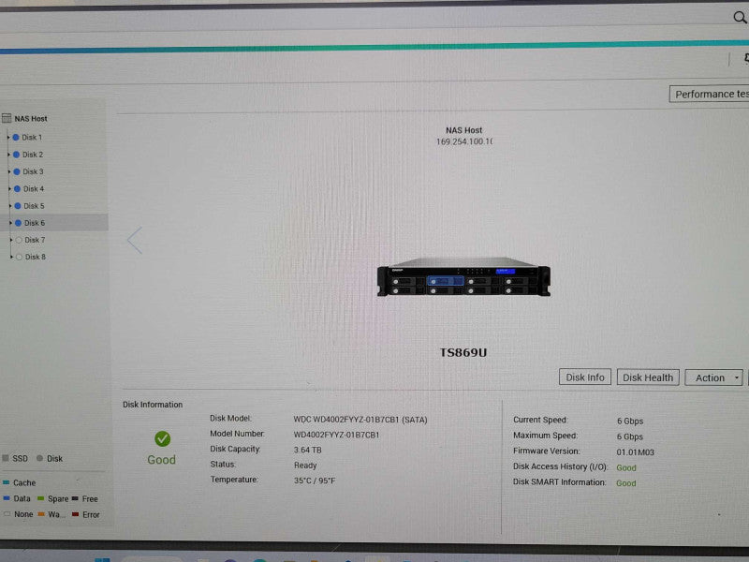Image resolution: width=749 pixels, height=562 pixels.
Task: Select Disk 3 in the tree
Action: pyautogui.click(x=33, y=171)
